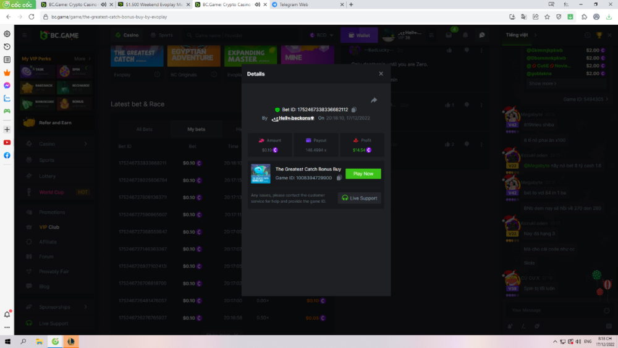Open Live Support from the Details dialog
This screenshot has width=618, height=348.
coord(360,198)
